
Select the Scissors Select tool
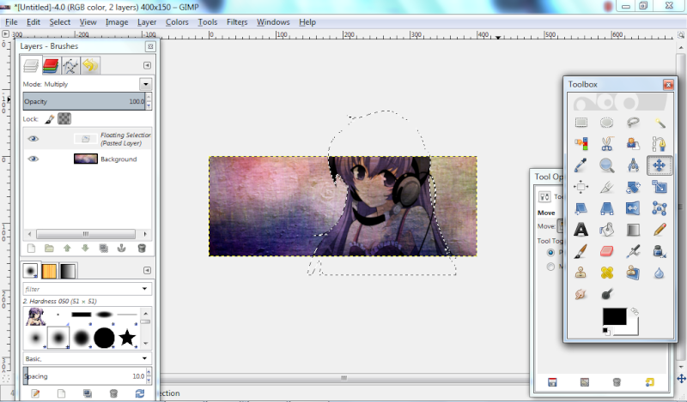607,143
